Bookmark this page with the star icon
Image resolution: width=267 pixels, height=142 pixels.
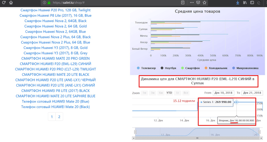pyautogui.click(x=205, y=3)
